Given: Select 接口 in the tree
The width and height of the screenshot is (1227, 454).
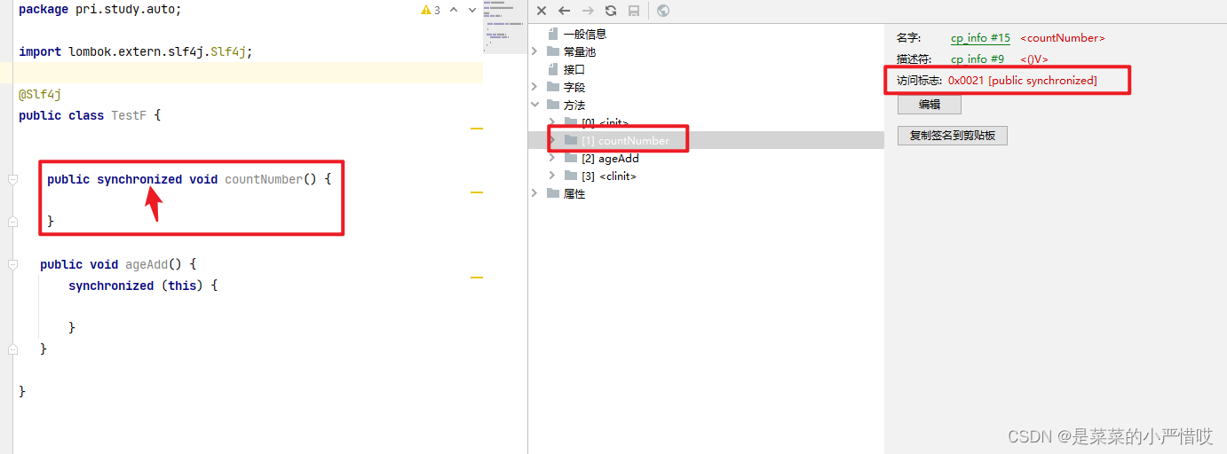Looking at the screenshot, I should tap(574, 69).
